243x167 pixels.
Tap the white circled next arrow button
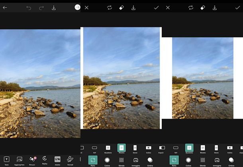coord(77,7)
